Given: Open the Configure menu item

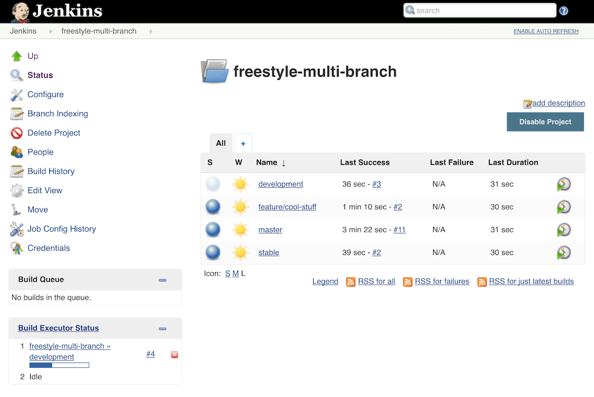Looking at the screenshot, I should pos(46,94).
